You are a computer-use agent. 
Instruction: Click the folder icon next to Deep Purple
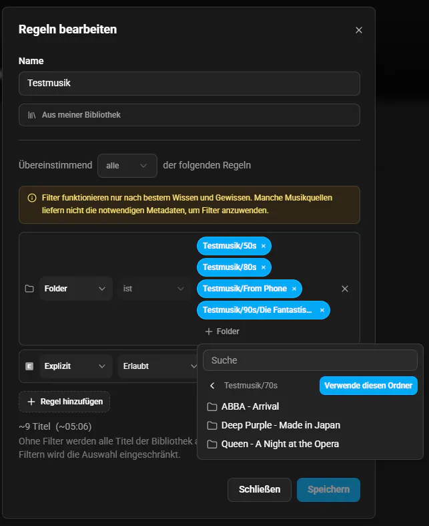[212, 426]
